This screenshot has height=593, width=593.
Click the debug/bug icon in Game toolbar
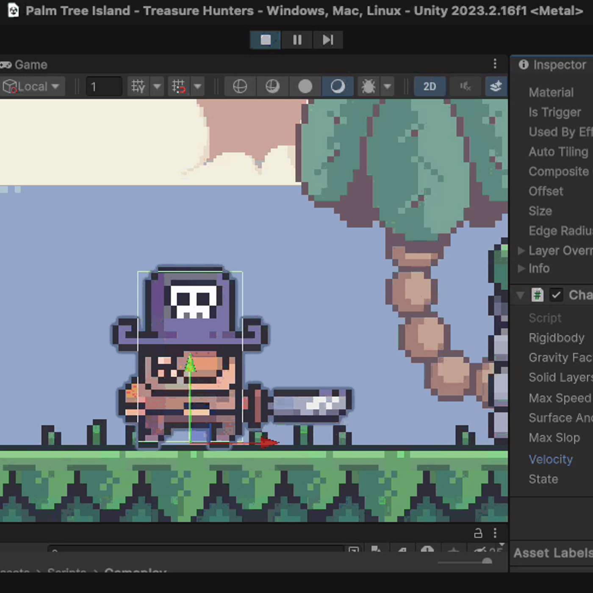coord(368,86)
